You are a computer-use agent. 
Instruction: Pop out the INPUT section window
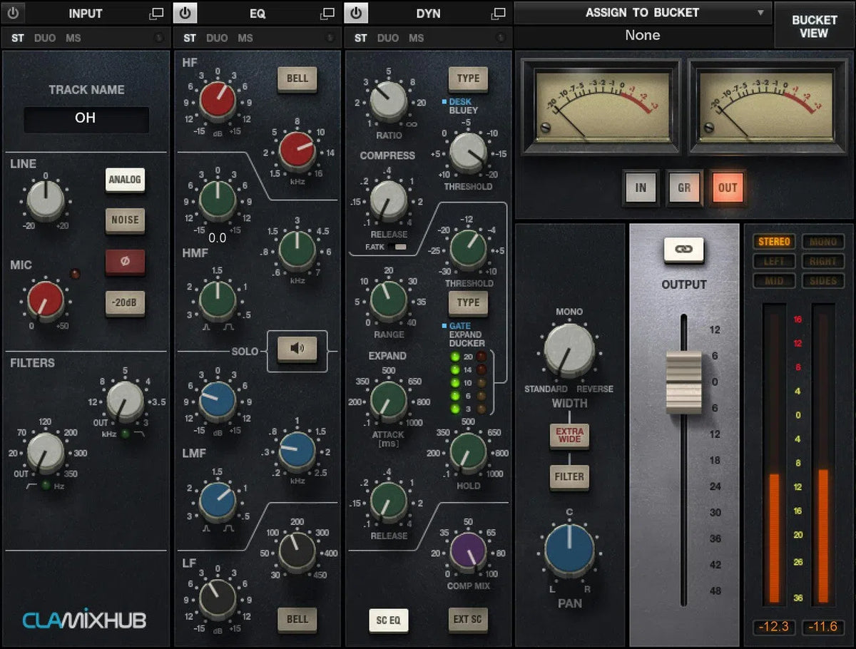[x=156, y=13]
